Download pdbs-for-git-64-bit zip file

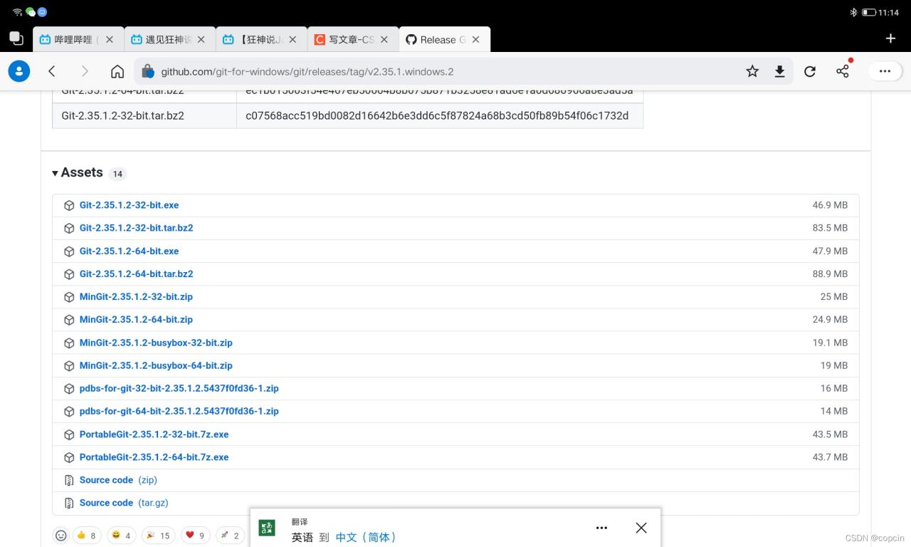179,411
